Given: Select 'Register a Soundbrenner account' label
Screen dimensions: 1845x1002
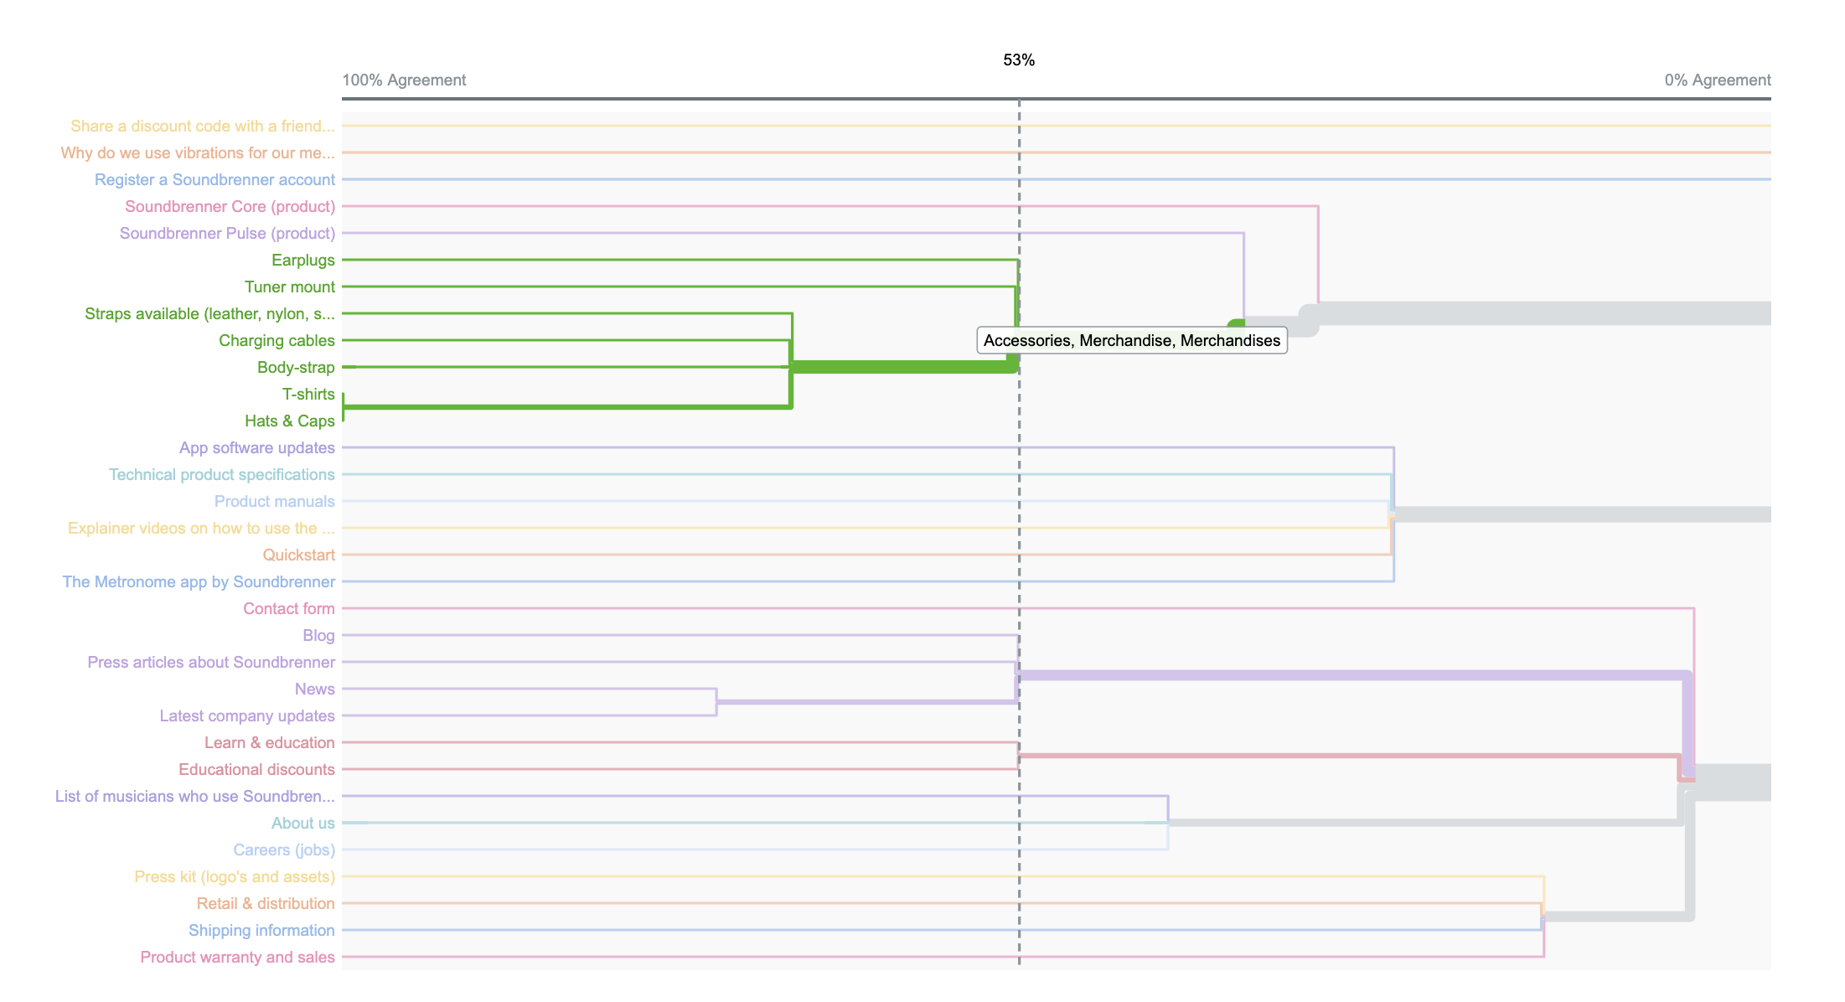Looking at the screenshot, I should (214, 179).
